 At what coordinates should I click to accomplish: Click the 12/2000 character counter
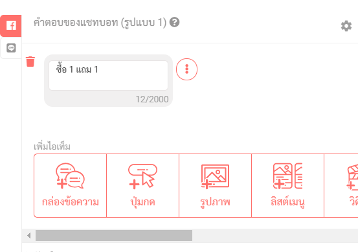point(152,99)
